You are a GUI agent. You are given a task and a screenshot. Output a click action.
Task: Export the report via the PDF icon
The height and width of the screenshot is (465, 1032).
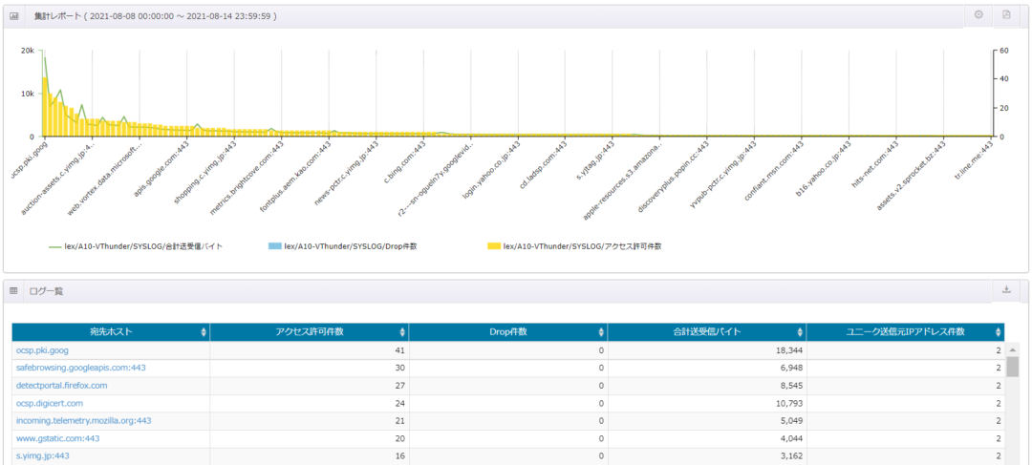[1006, 14]
